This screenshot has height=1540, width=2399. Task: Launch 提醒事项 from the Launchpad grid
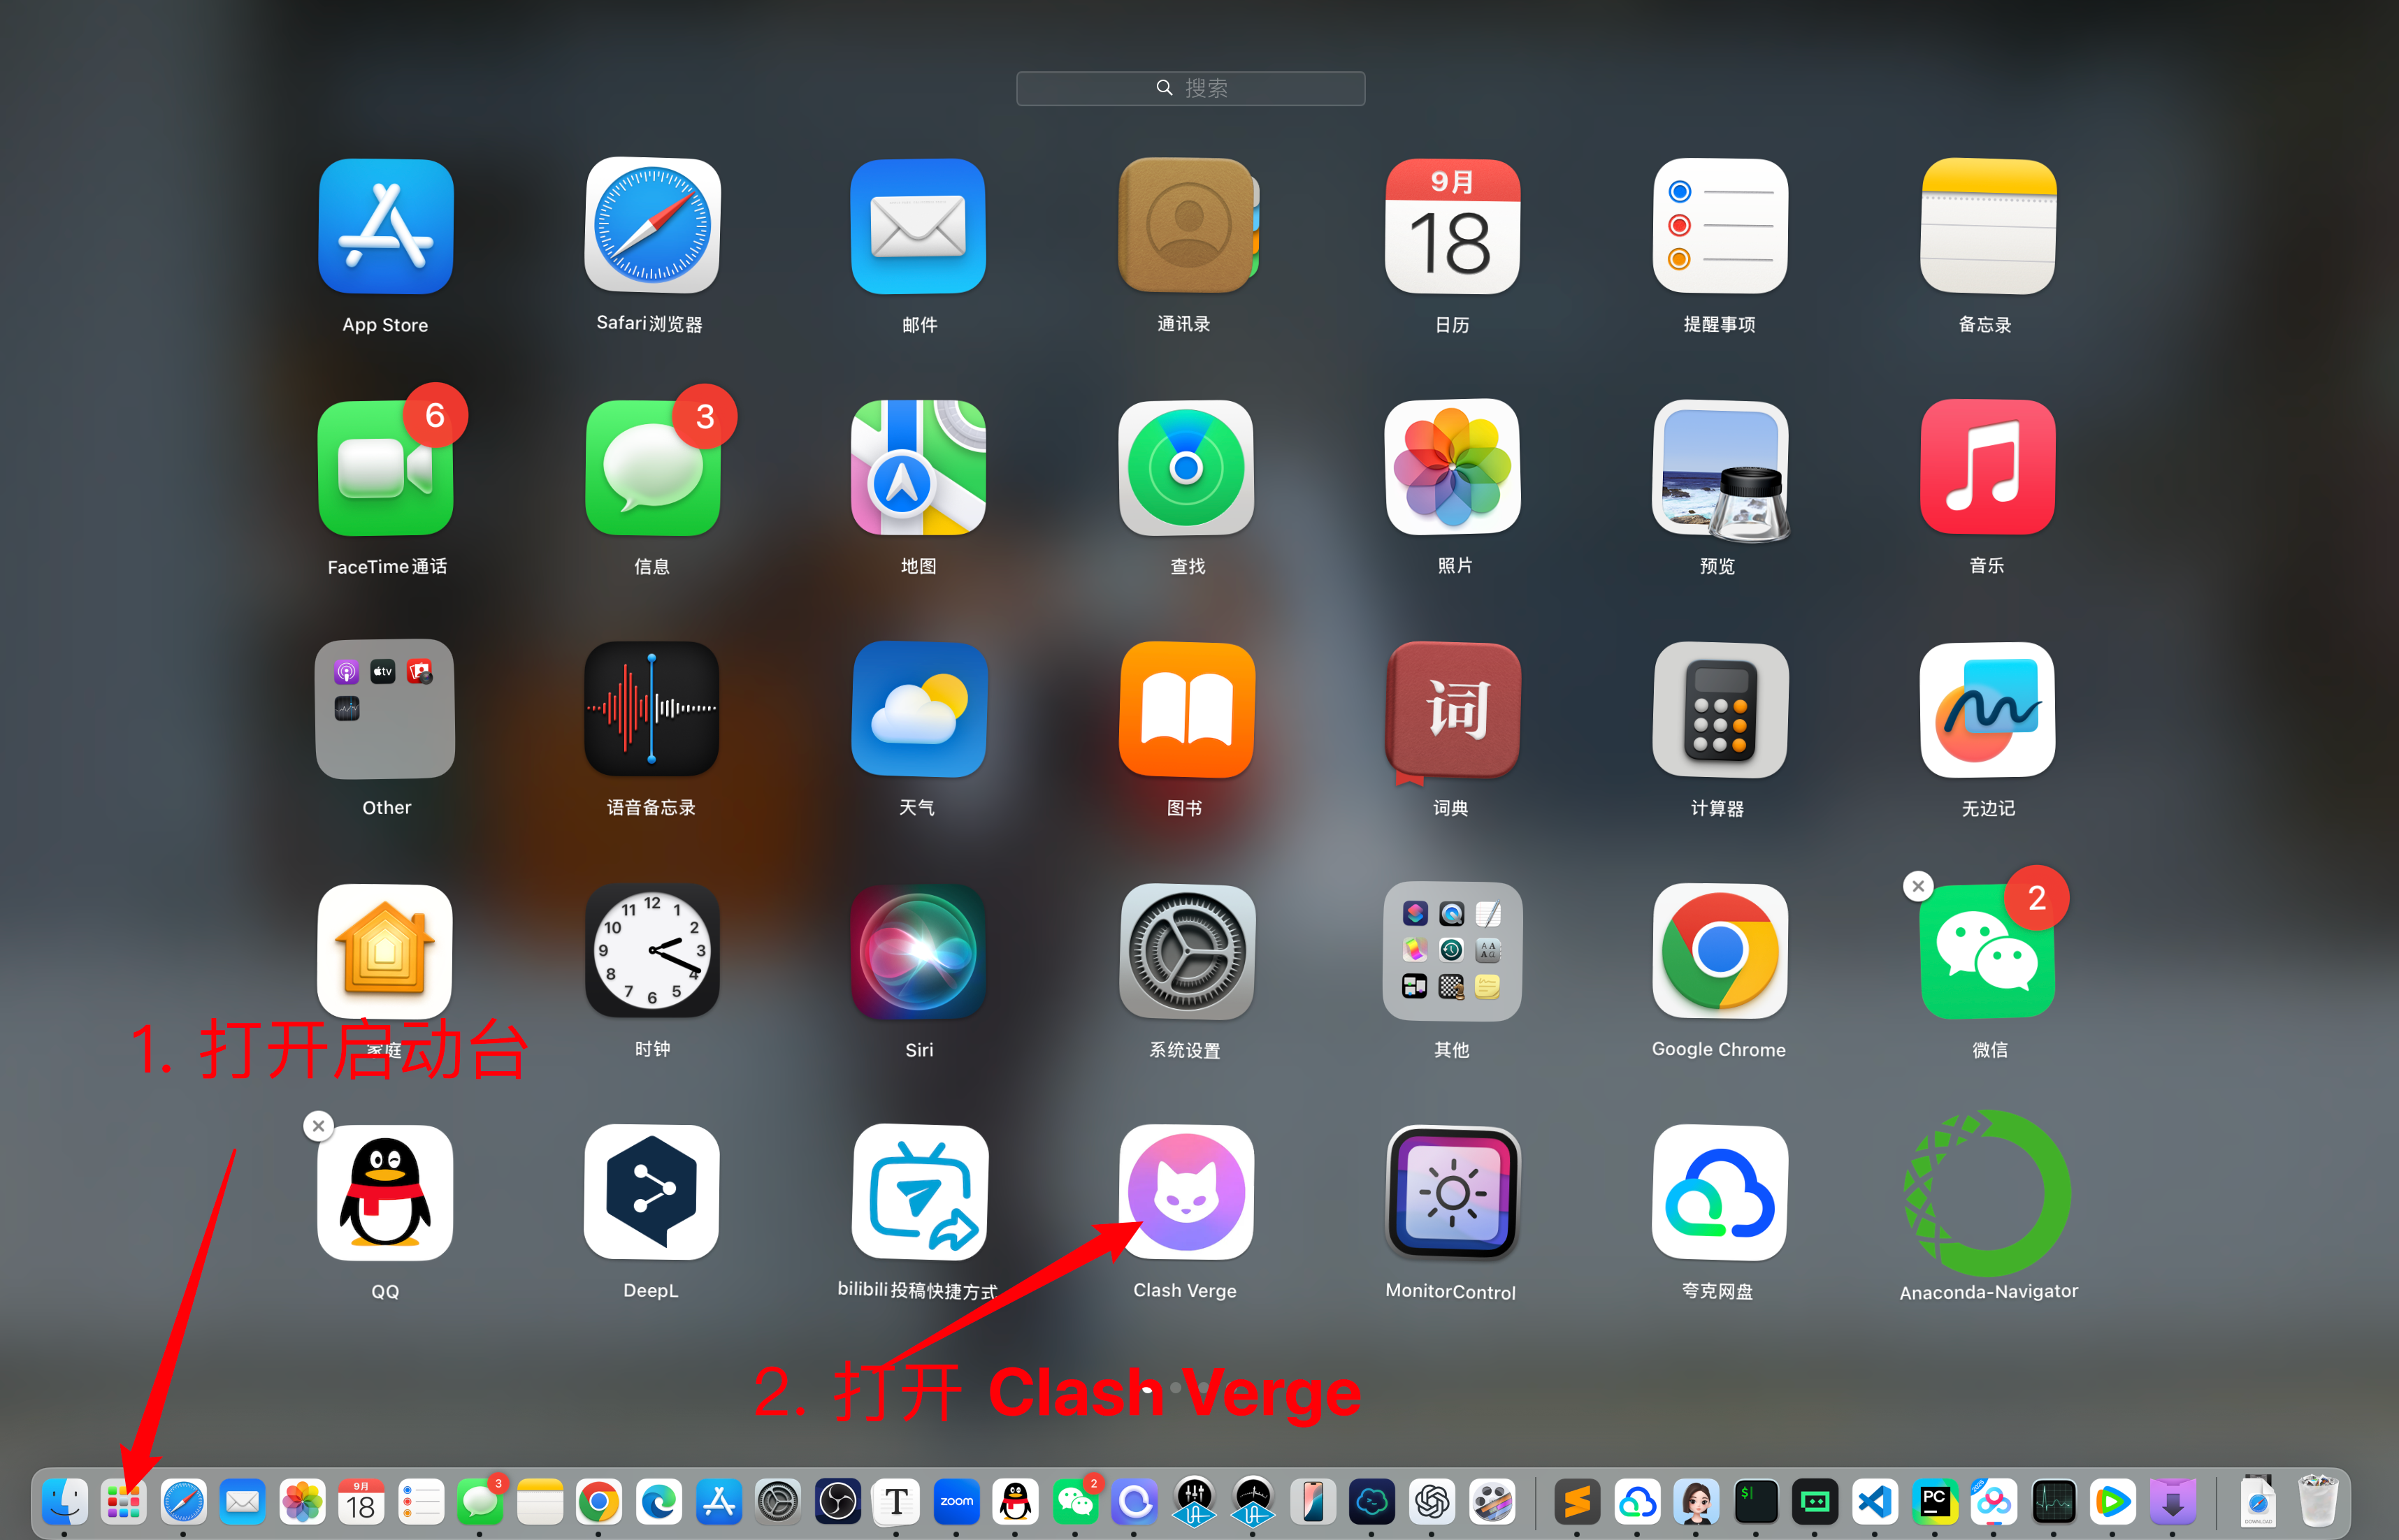pos(1720,227)
